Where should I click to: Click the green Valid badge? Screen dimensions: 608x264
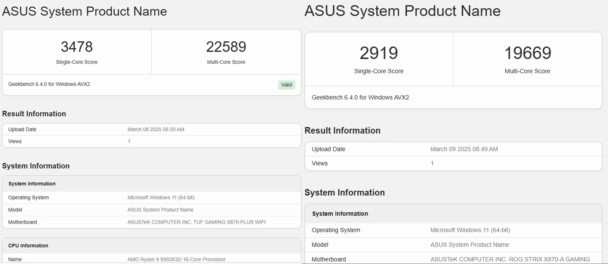(287, 85)
